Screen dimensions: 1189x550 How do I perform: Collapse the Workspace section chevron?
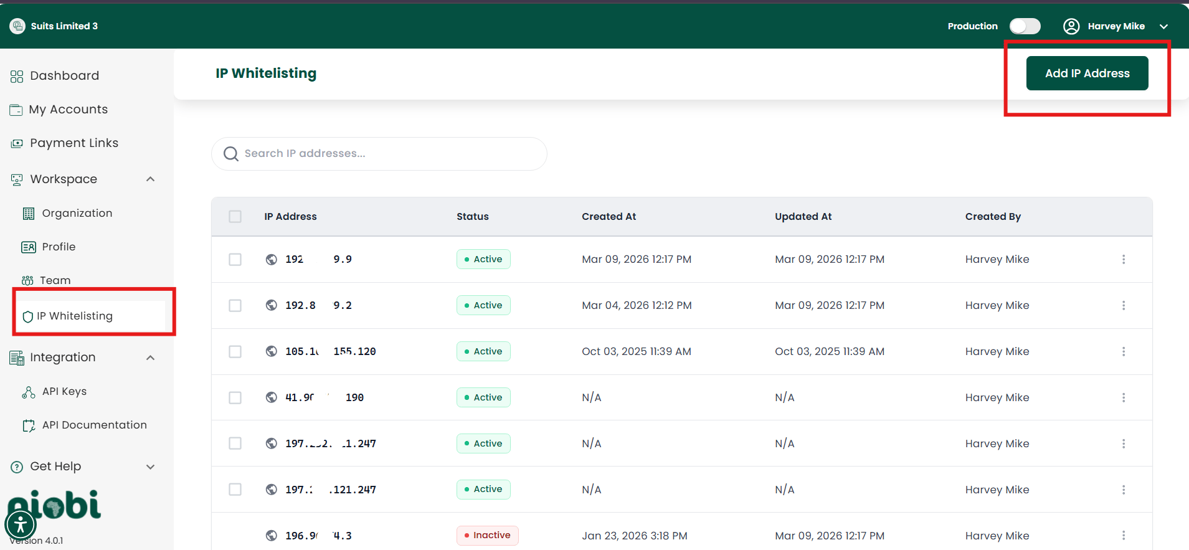pos(150,179)
